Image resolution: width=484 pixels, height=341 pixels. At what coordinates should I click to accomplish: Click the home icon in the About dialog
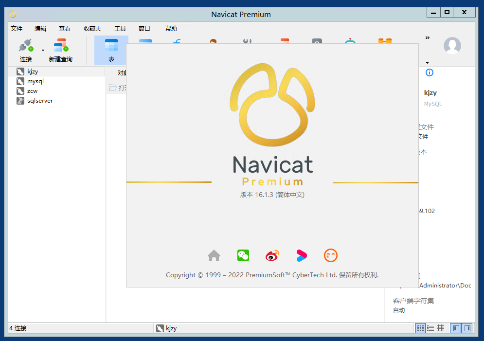[x=214, y=255]
